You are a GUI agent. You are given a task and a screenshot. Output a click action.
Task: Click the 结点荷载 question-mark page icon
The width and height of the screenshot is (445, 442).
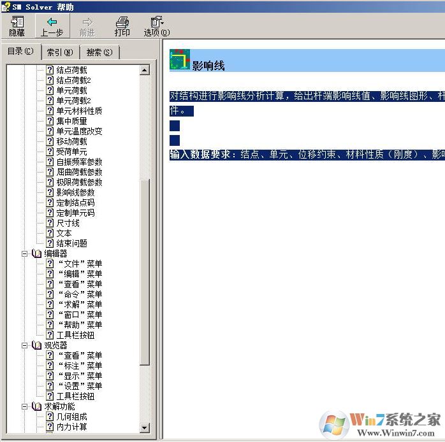tap(50, 70)
